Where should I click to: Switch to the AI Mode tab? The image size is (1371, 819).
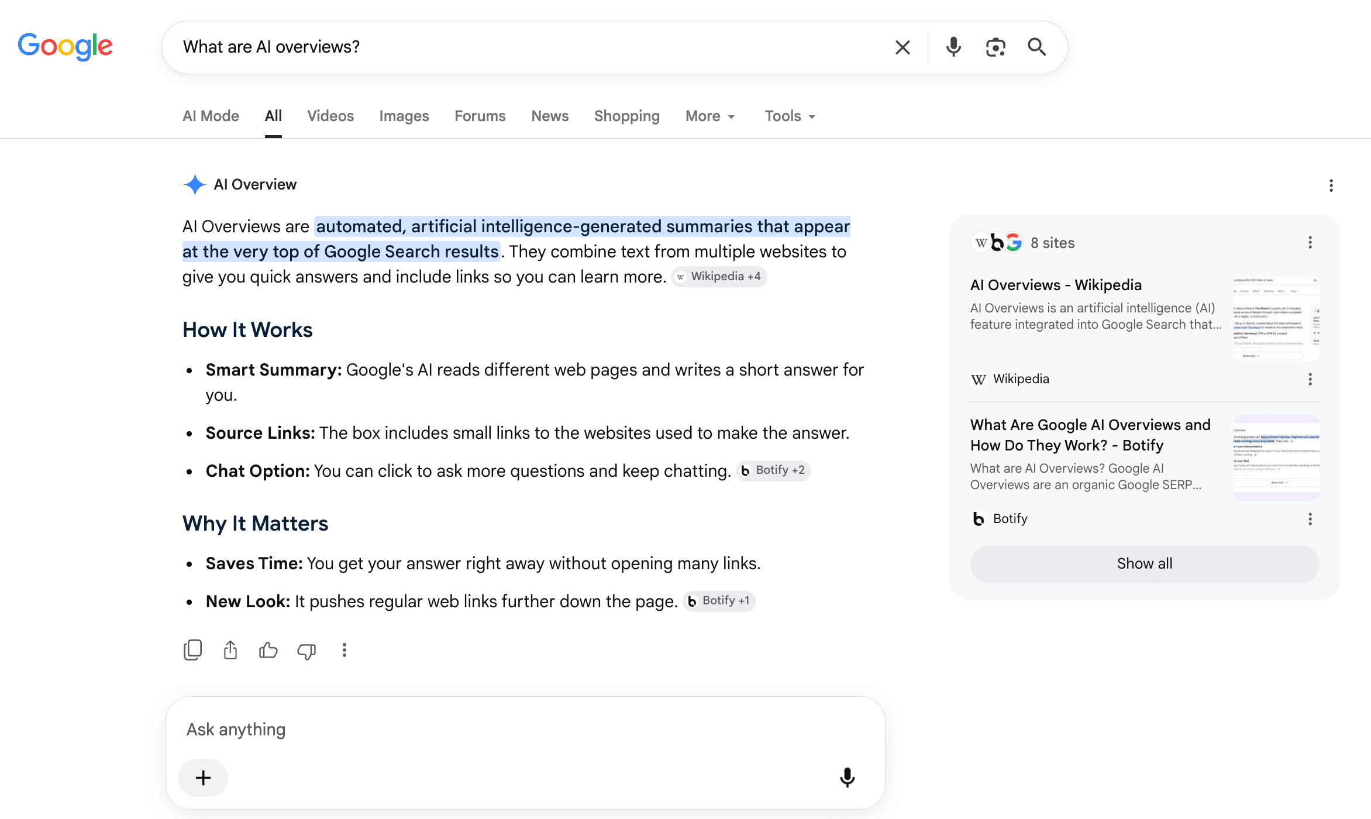pos(211,116)
